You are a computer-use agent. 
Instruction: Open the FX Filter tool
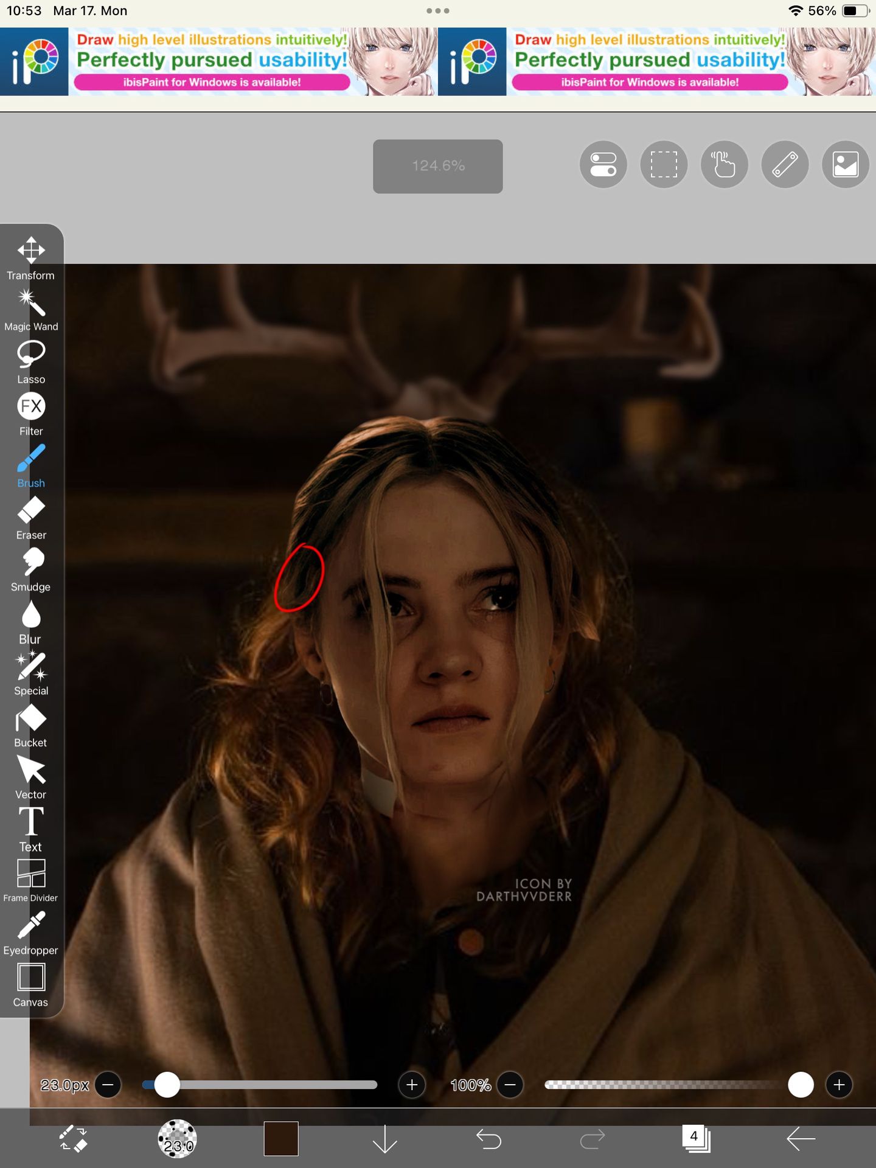click(x=31, y=414)
